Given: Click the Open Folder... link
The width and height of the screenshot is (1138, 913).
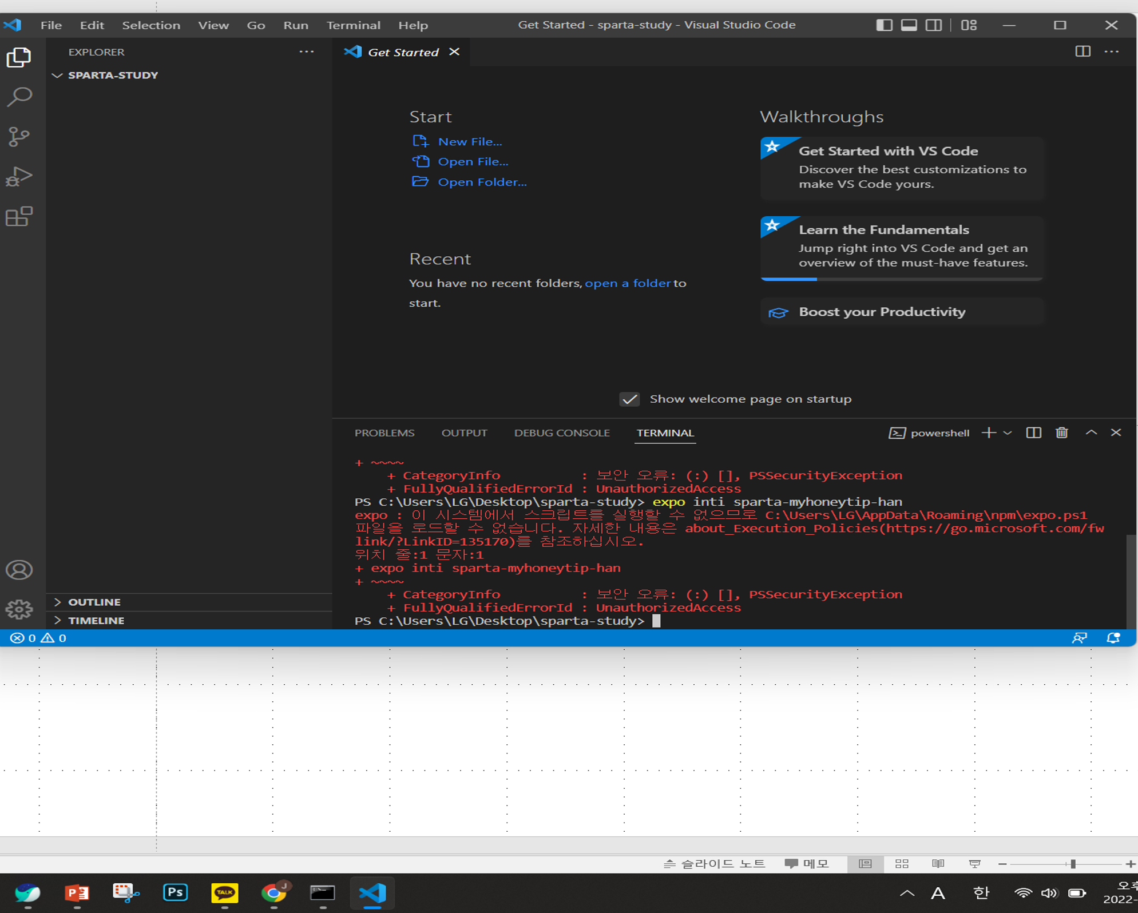Looking at the screenshot, I should pos(482,182).
